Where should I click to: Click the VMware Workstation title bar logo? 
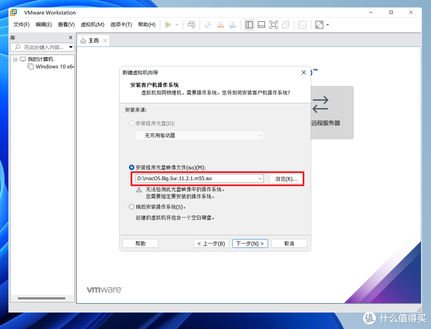(x=14, y=12)
